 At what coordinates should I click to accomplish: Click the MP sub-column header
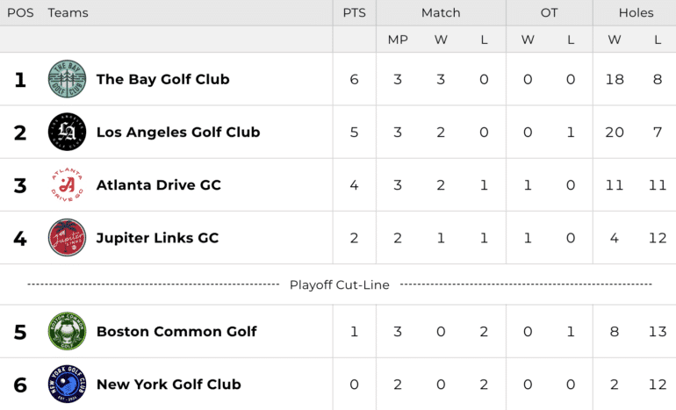(x=398, y=40)
